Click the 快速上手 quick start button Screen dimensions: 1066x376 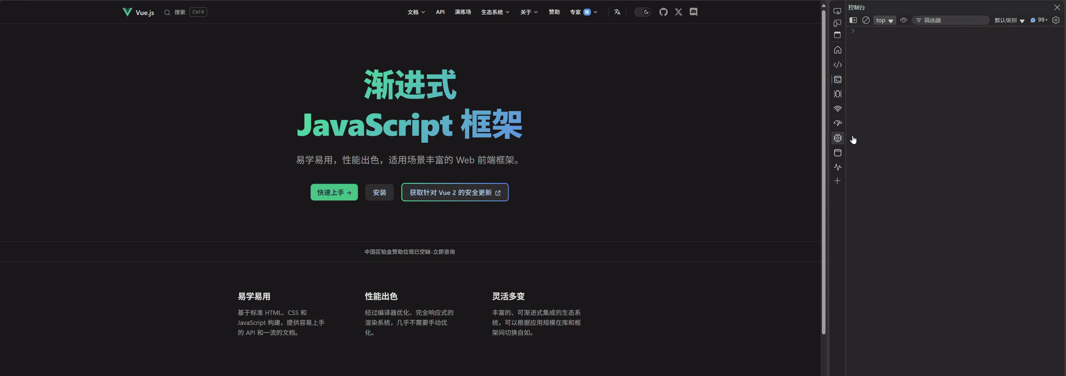pos(334,192)
